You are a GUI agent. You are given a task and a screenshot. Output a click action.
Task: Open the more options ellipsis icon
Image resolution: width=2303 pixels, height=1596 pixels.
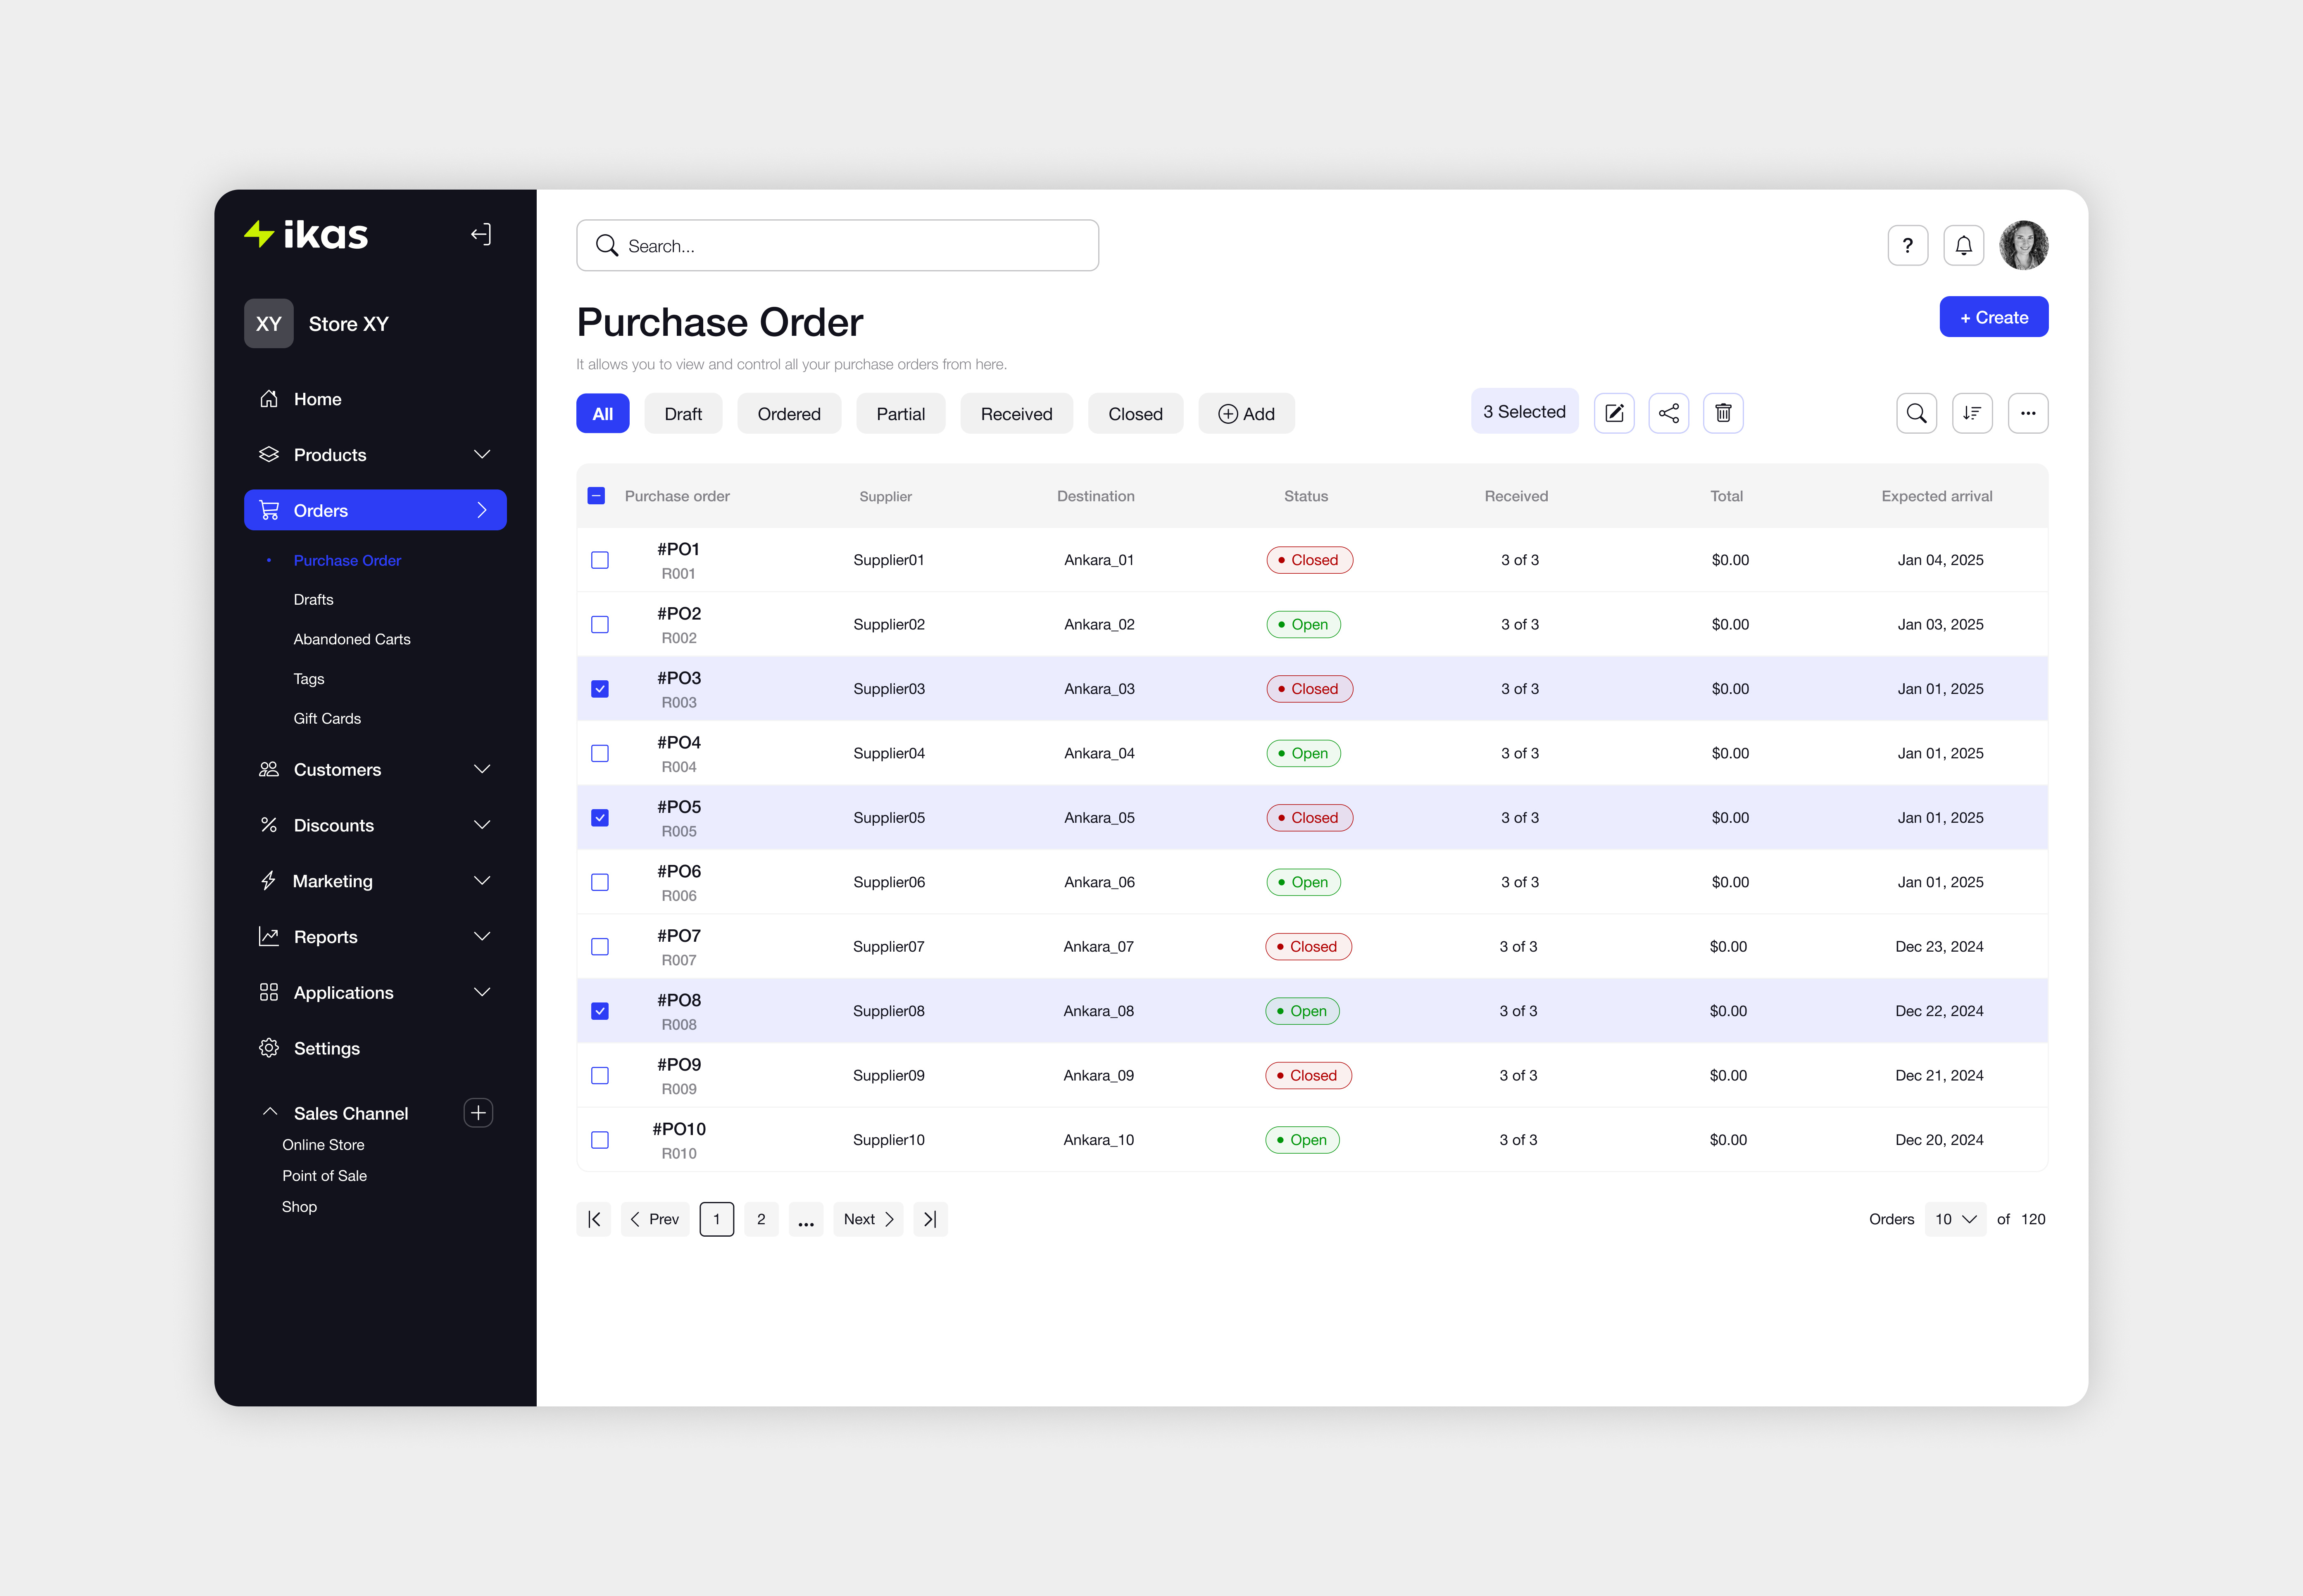pos(2028,412)
